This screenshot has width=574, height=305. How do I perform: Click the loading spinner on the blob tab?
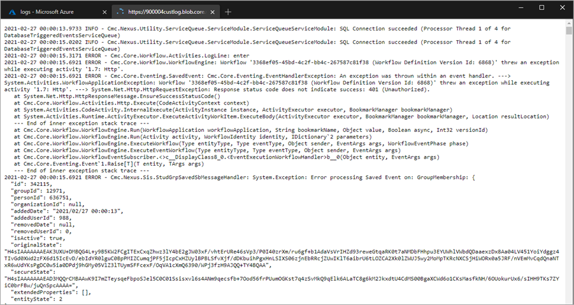click(121, 12)
